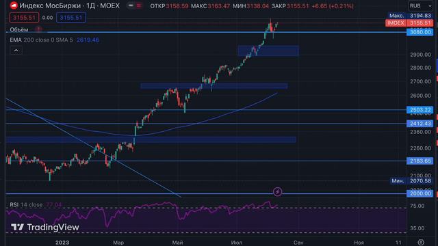Viewport: 438px width, 246px height.
Task: Open the RUB currency dropdown
Action: (421, 6)
